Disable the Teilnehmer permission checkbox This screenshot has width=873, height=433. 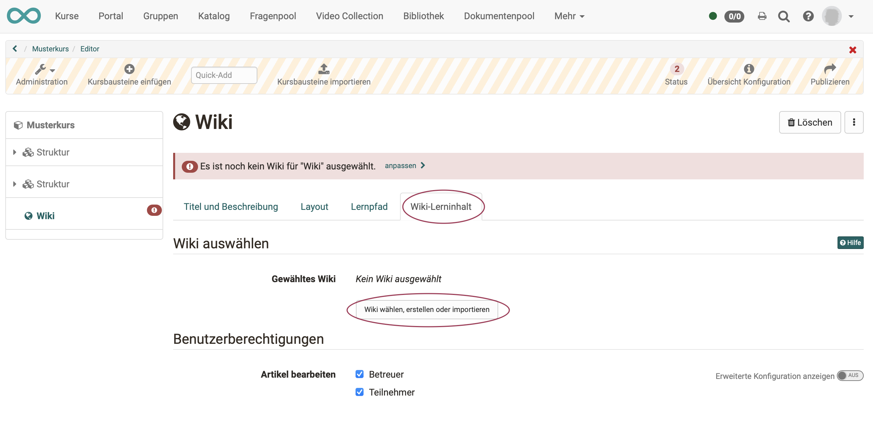[x=360, y=392]
